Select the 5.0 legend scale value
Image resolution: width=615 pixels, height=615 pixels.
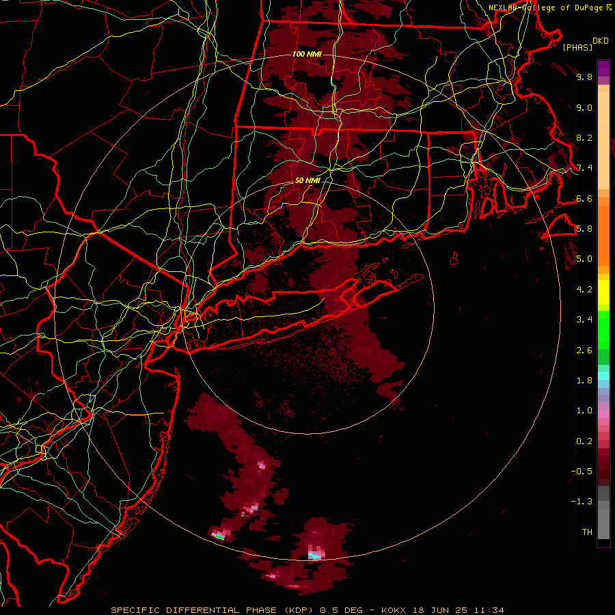pyautogui.click(x=584, y=259)
